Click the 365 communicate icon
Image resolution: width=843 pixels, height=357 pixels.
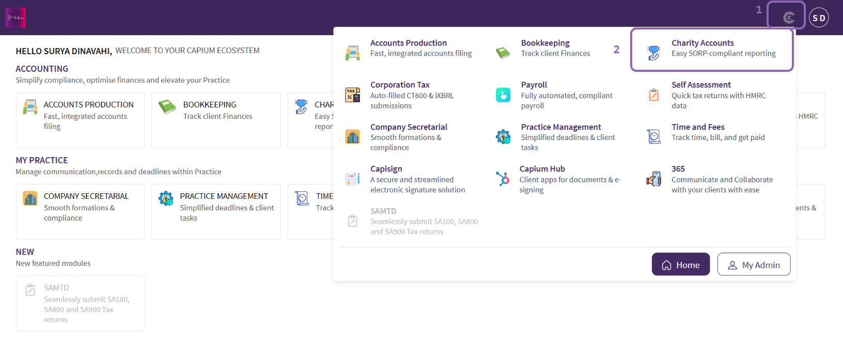tap(653, 179)
